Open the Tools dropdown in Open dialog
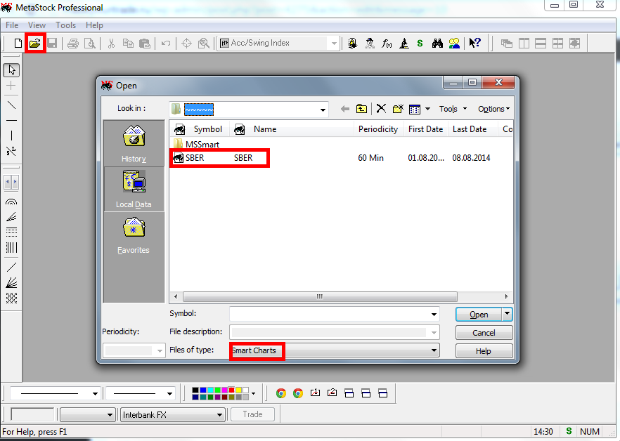Viewport: 620px width, 441px height. 453,109
